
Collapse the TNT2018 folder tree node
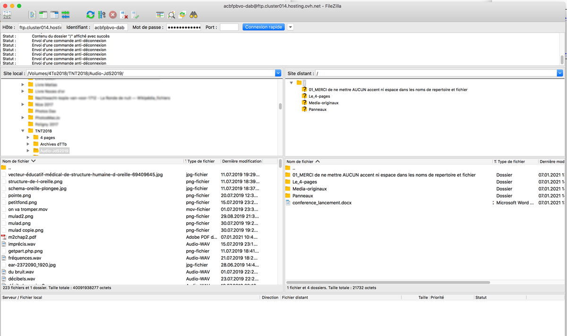pyautogui.click(x=23, y=131)
